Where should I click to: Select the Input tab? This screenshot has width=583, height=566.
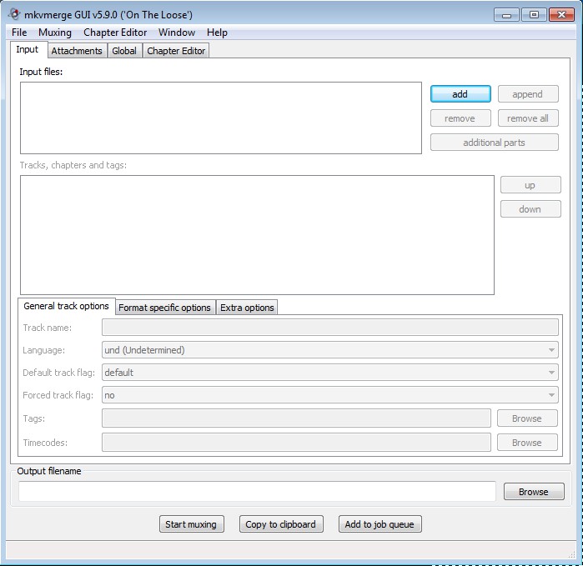click(28, 49)
